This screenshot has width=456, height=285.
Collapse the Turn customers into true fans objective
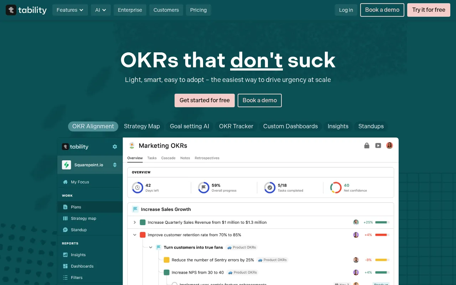pos(151,247)
